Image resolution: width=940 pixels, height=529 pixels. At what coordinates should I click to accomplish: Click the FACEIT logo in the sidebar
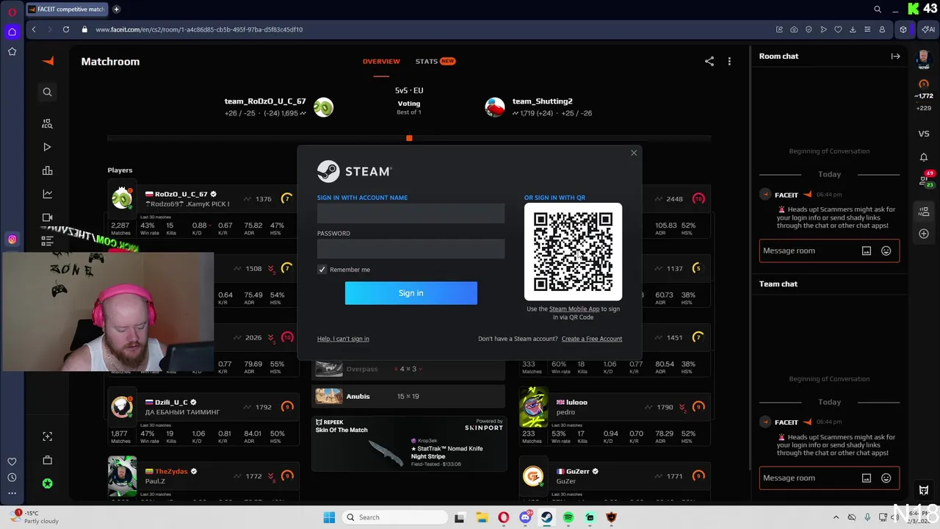tap(48, 61)
